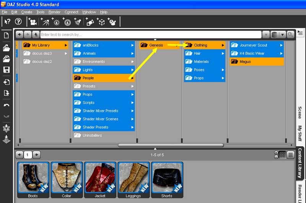
Task: Select the Jacket thumbnail
Action: 100,180
